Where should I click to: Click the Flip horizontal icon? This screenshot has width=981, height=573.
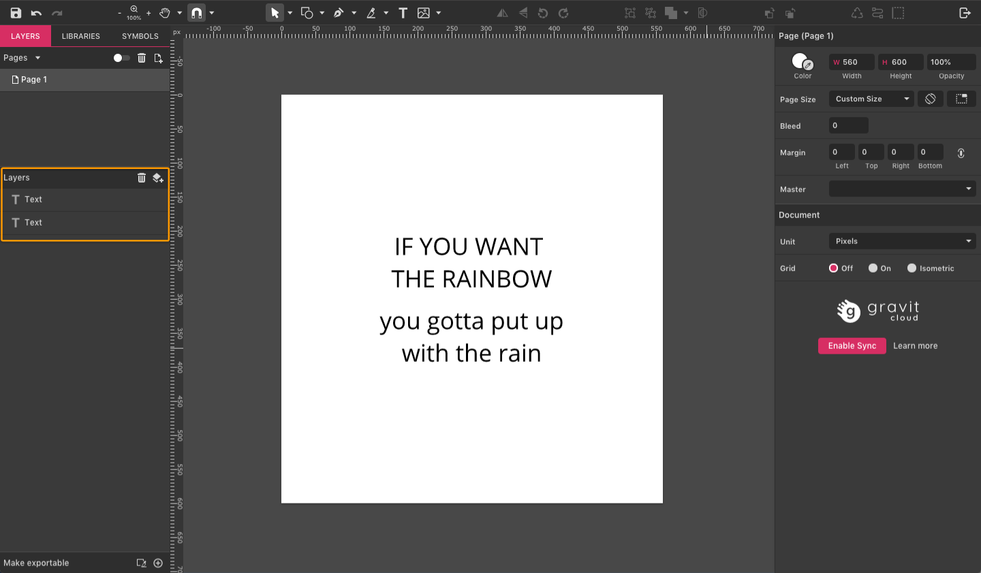click(x=502, y=13)
